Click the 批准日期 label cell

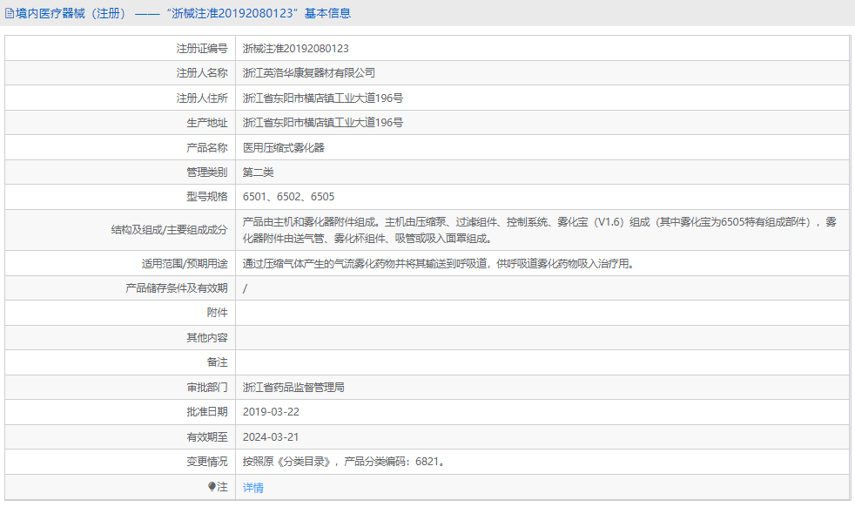point(120,411)
